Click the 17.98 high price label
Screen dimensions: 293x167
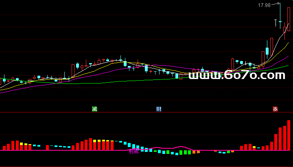(x=264, y=5)
